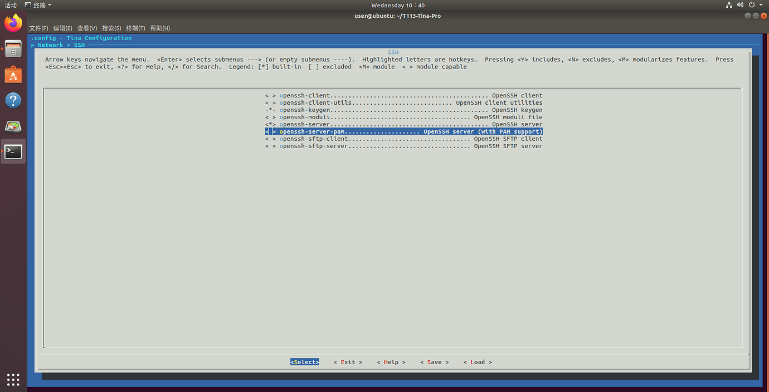Open the power menu dropdown arrow
769x392 pixels.
761,5
